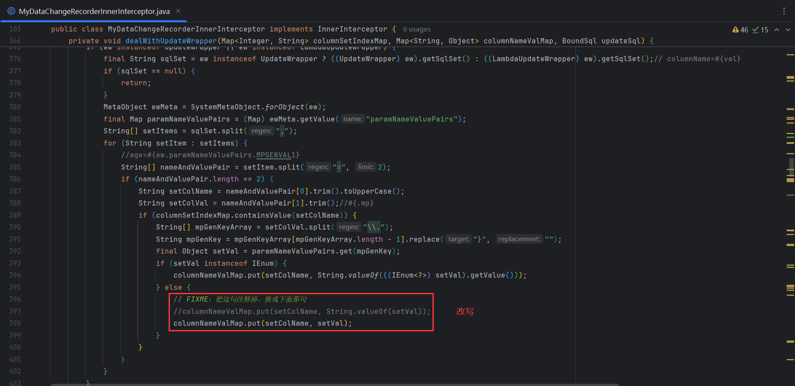Select the MyDataChangeRecorderInnerInterceptor.java tab
The height and width of the screenshot is (386, 795).
(x=94, y=11)
